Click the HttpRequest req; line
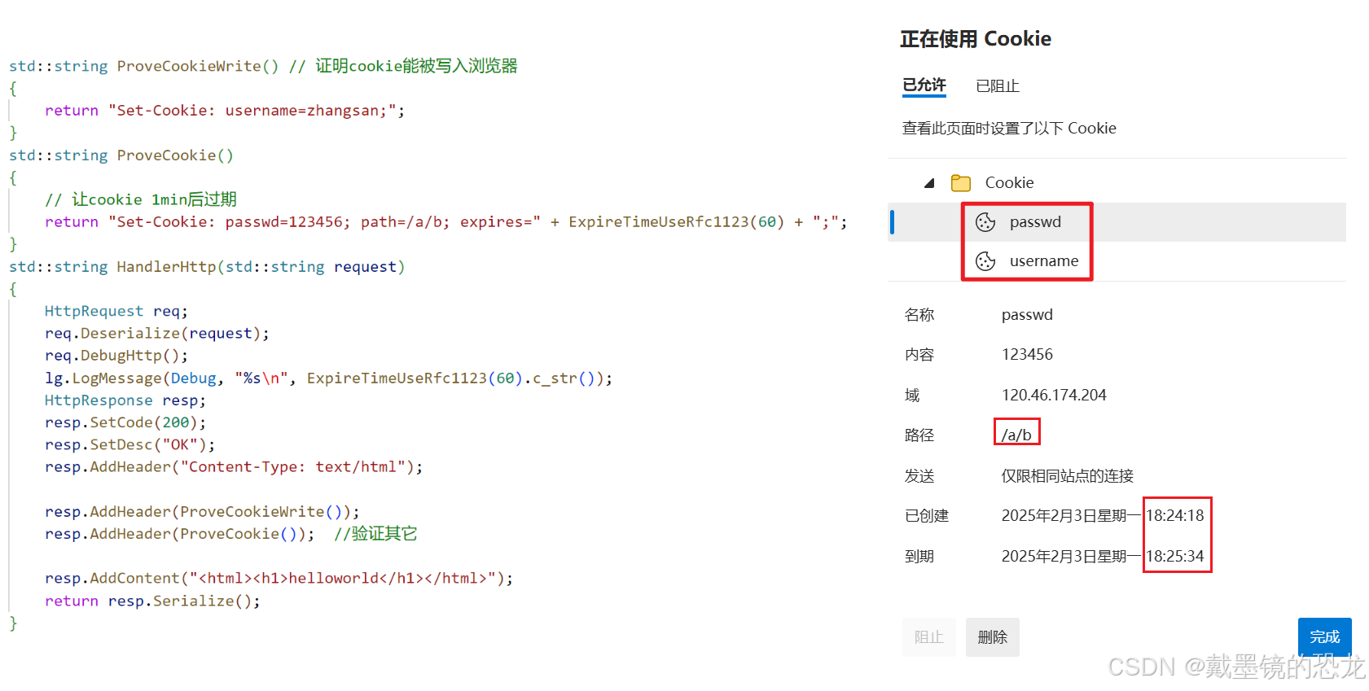 click(116, 312)
